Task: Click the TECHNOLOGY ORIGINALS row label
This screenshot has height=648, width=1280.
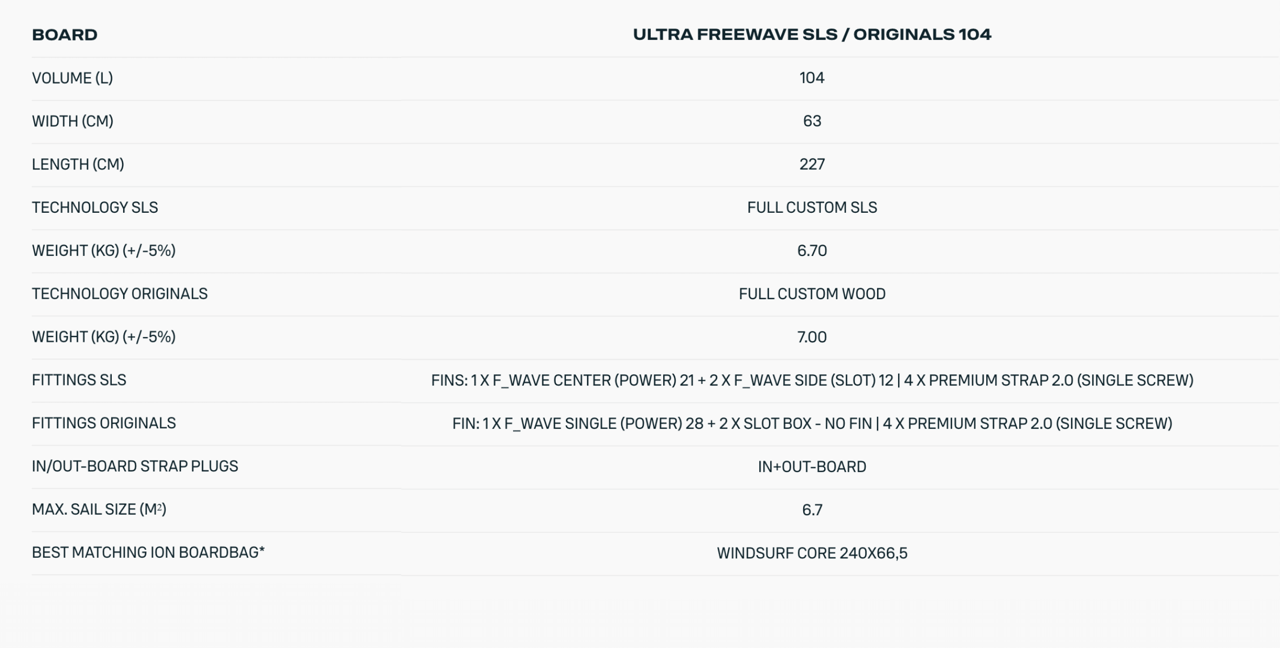Action: 119,294
